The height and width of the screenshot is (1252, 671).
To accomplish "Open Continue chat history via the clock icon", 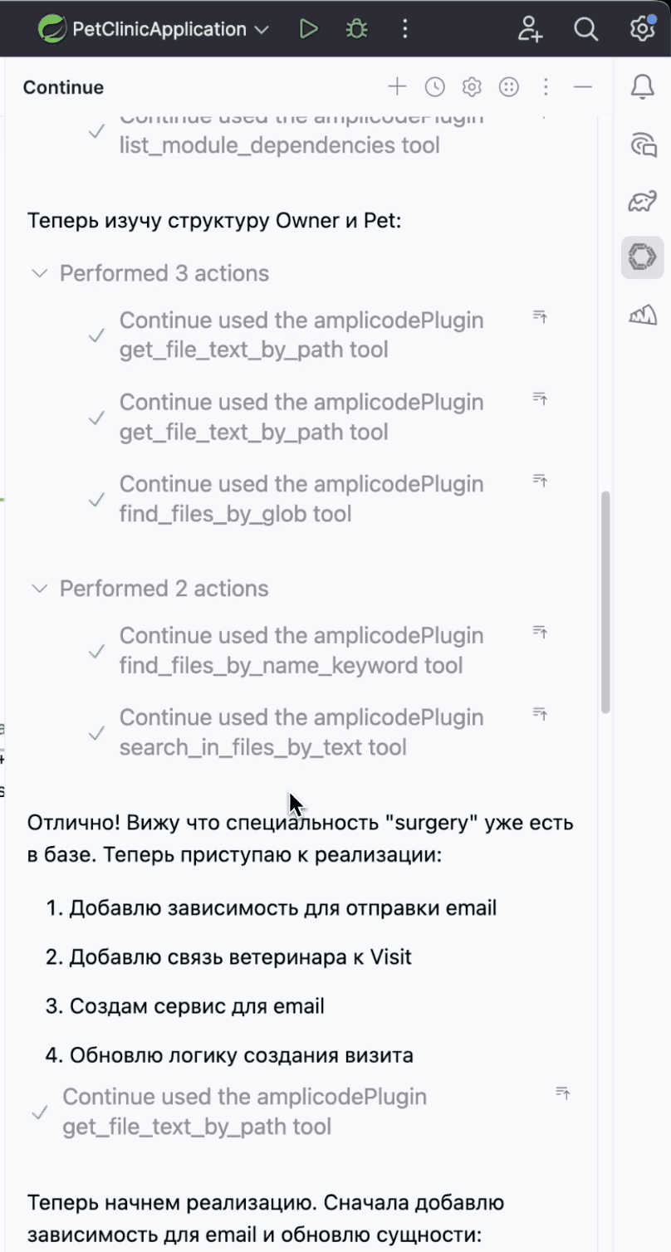I will point(434,86).
